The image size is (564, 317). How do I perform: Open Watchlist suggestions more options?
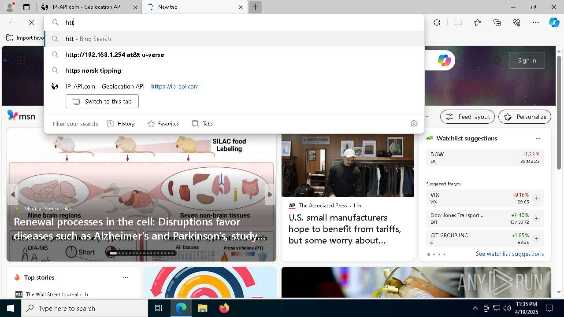pos(538,138)
